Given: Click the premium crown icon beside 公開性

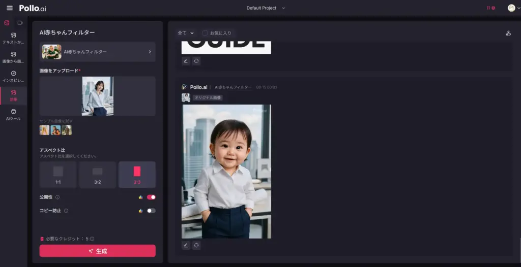Looking at the screenshot, I should (140, 197).
